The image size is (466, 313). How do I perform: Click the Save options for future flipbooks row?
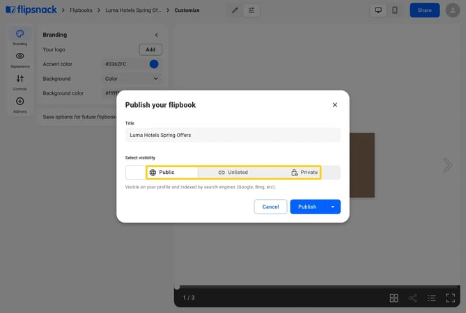tap(79, 117)
